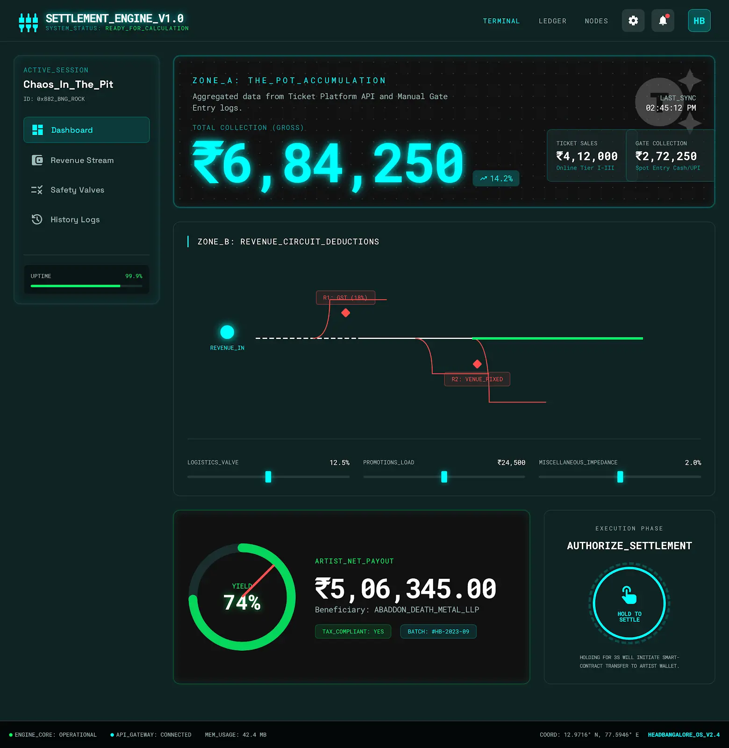Viewport: 729px width, 748px height.
Task: Open the notifications bell
Action: 663,21
